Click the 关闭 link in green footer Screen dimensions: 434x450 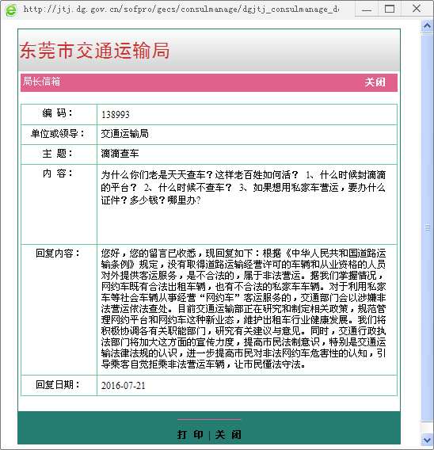point(228,434)
